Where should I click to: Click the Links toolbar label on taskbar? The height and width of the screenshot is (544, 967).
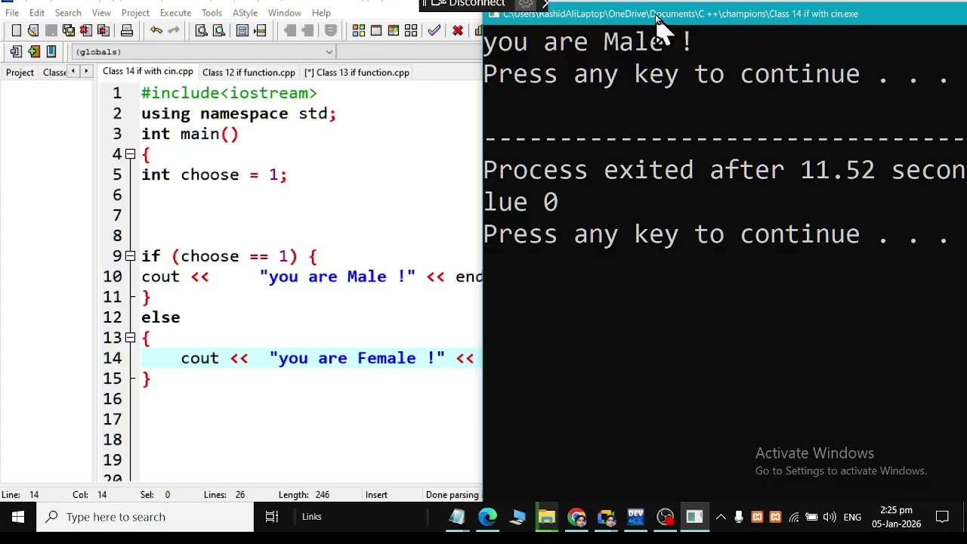312,517
